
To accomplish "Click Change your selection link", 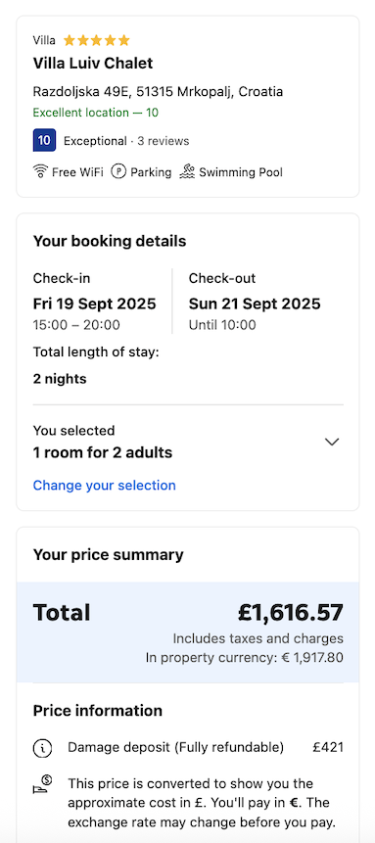I will [x=105, y=485].
